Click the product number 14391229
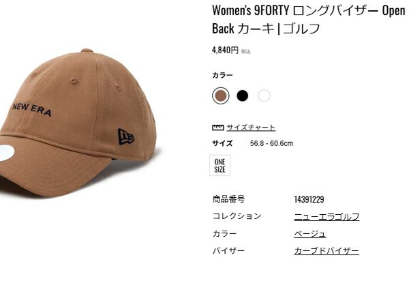The height and width of the screenshot is (307, 409). click(309, 200)
